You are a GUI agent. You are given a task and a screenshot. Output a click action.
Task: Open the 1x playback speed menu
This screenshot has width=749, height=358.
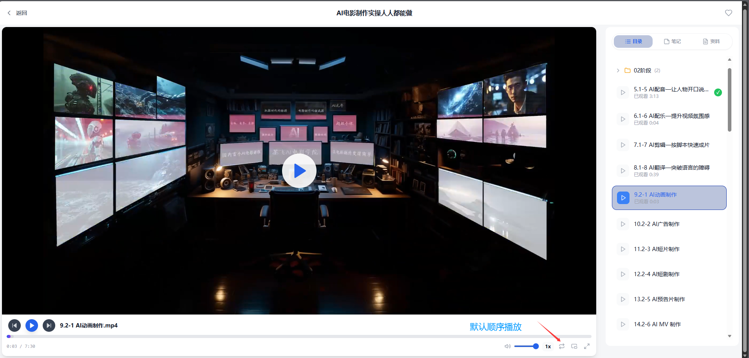pyautogui.click(x=548, y=346)
